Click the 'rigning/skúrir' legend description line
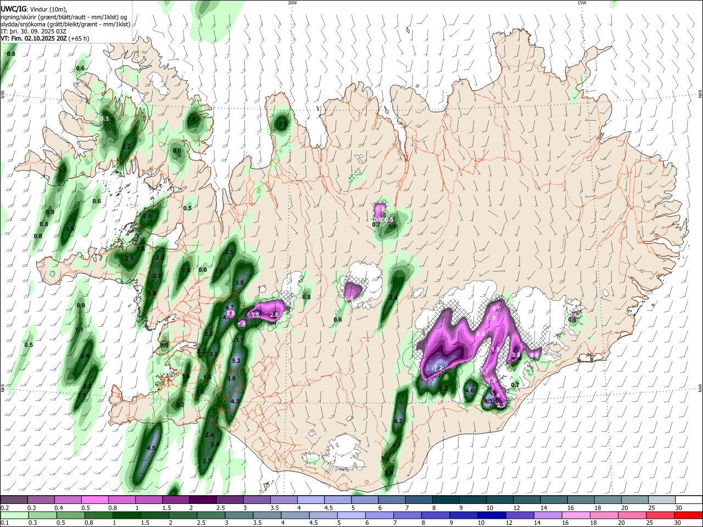Image resolution: width=703 pixels, height=527 pixels. click(x=63, y=17)
